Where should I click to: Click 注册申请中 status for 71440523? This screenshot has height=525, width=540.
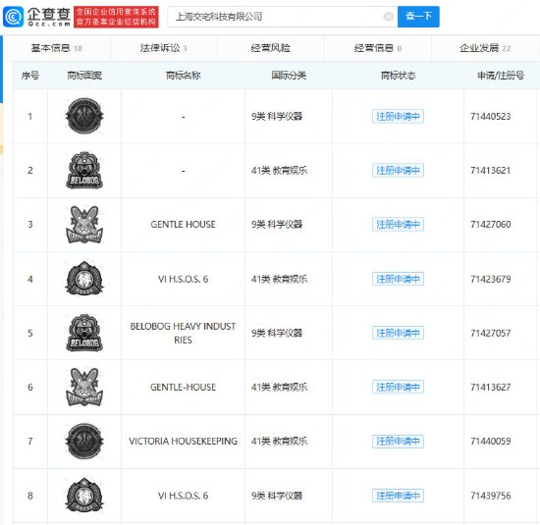(398, 117)
